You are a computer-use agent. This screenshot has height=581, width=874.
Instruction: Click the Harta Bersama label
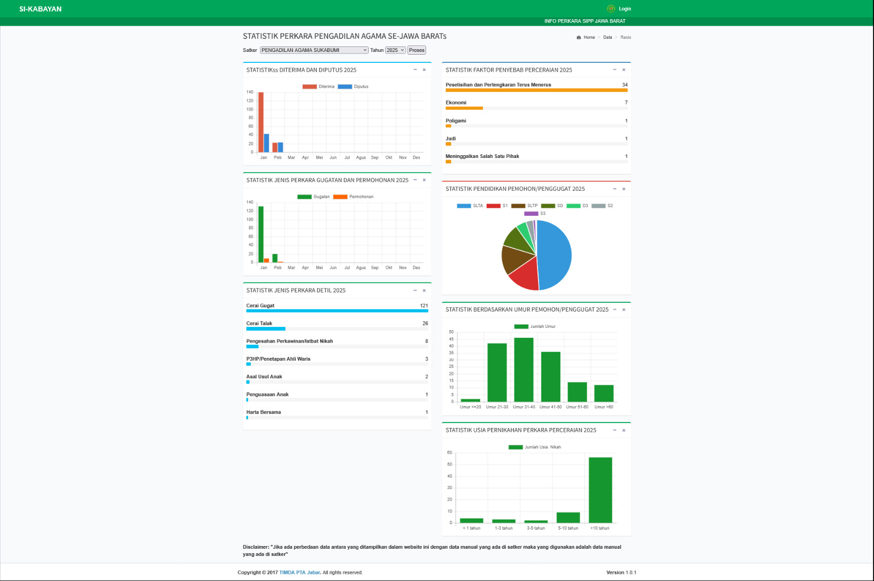[x=263, y=412]
